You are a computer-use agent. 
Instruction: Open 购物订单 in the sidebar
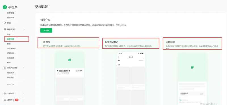10,84
